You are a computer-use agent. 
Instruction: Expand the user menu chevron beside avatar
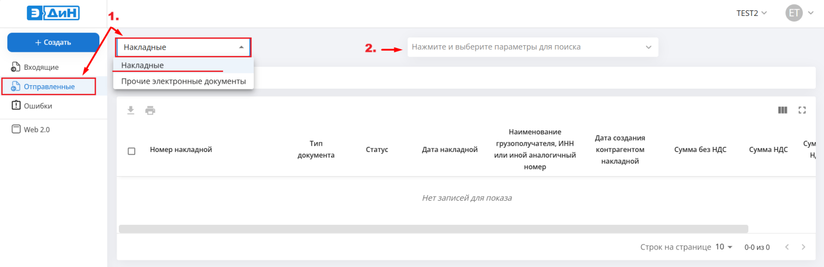pyautogui.click(x=811, y=13)
